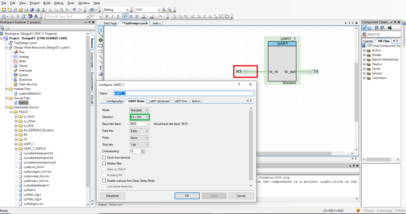Click the component Search for field
This screenshot has width=406, height=214.
(x=383, y=34)
